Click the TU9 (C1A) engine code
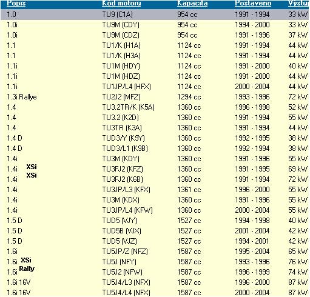The height and width of the screenshot is (297, 310). click(x=118, y=15)
